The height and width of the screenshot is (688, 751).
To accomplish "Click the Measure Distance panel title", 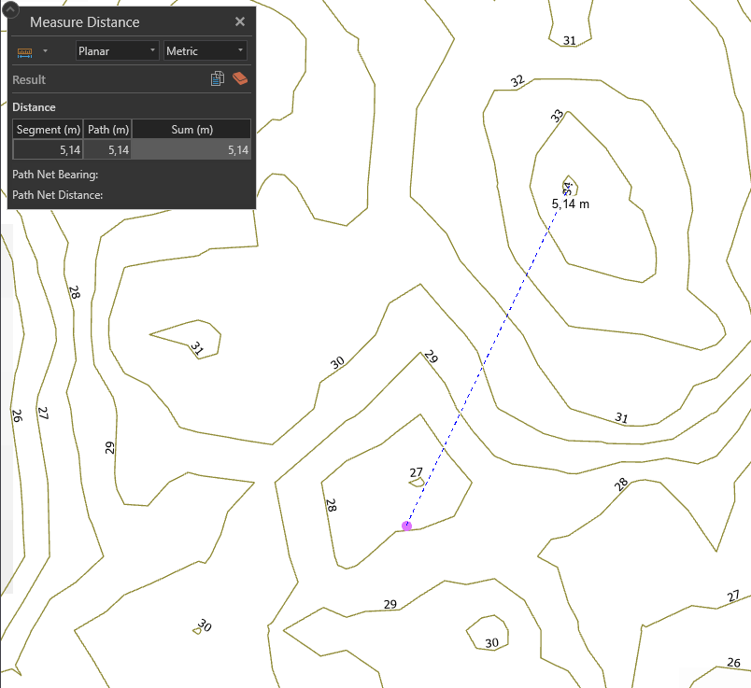I will [84, 22].
